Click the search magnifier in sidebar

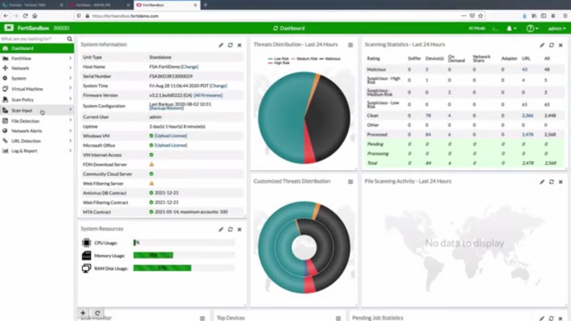coord(70,39)
